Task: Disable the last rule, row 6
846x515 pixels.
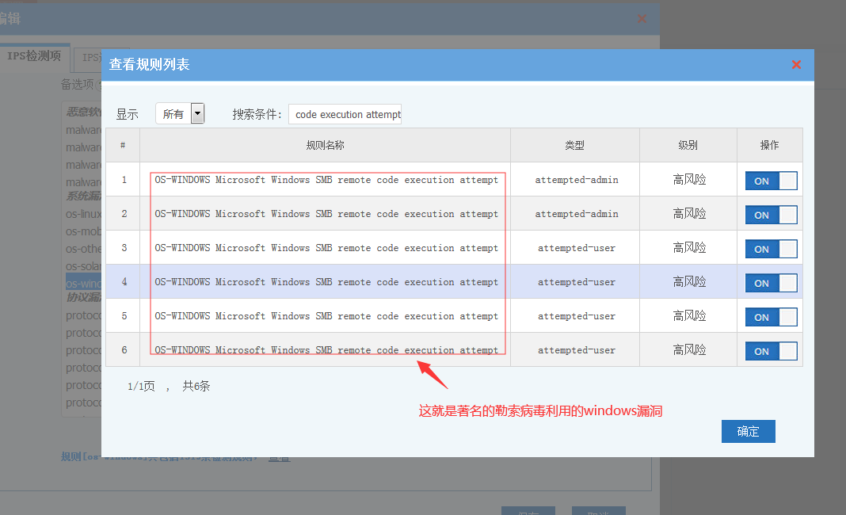Action: 771,351
